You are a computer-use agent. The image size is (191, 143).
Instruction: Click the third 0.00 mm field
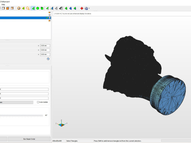tap(45, 54)
